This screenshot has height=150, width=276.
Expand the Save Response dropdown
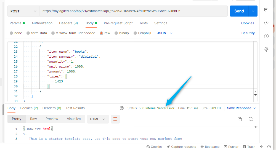255,108
